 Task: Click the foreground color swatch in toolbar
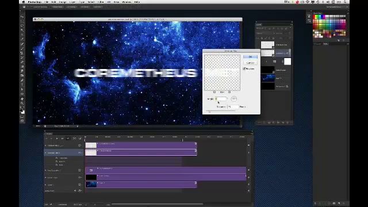coord(21,110)
